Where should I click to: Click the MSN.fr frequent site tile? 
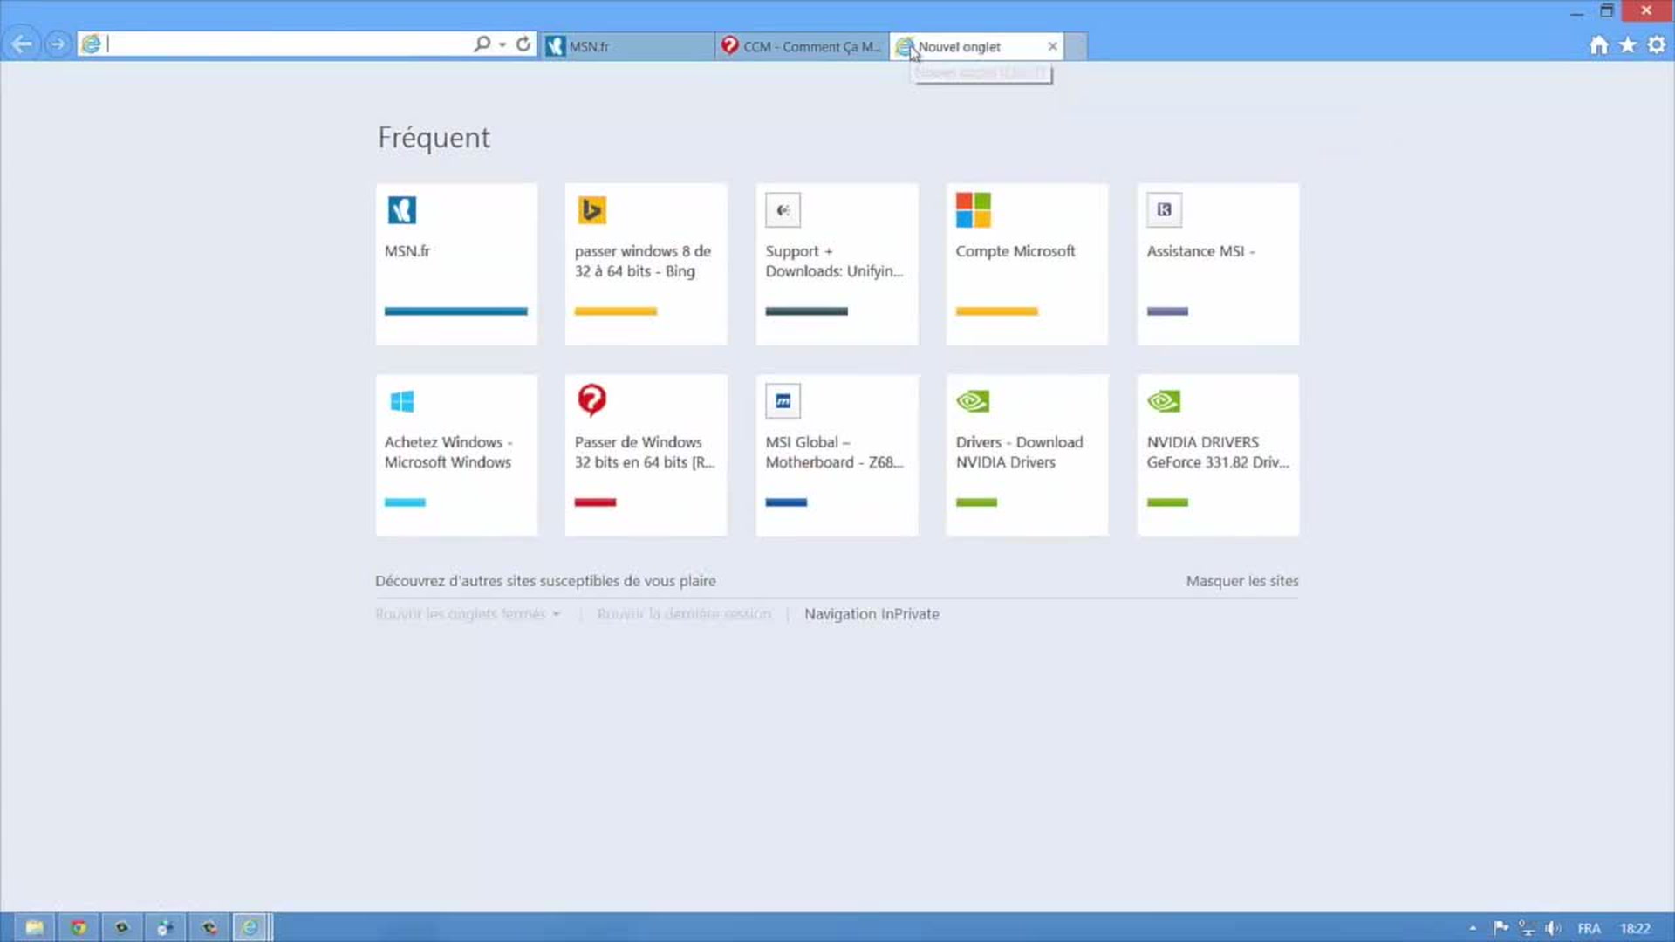(x=455, y=263)
